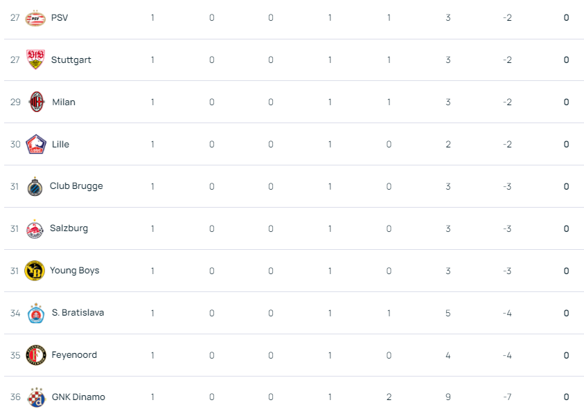This screenshot has width=584, height=416.
Task: Select the S. Bratislava team name
Action: (x=78, y=313)
